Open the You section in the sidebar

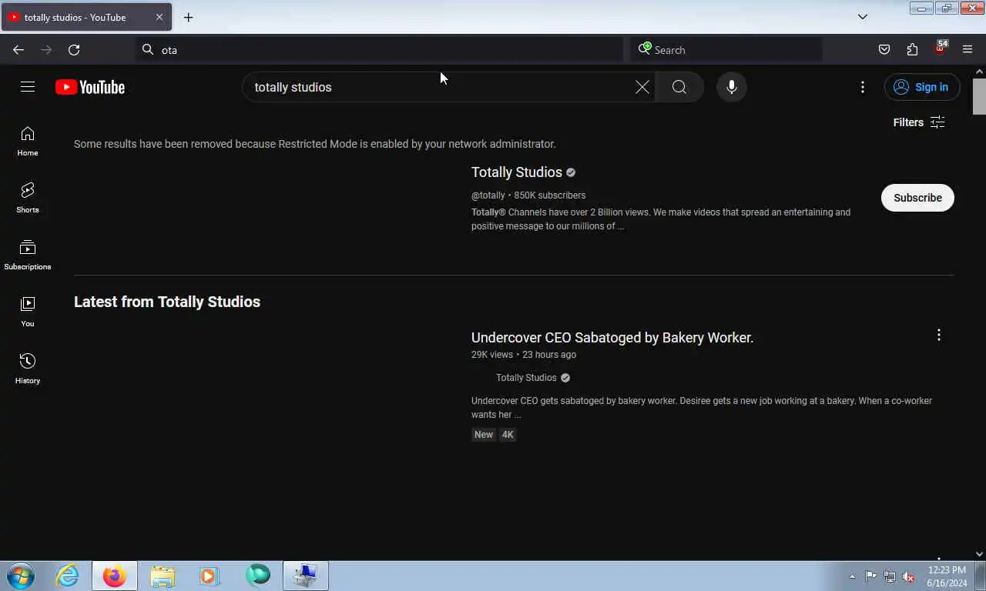(x=28, y=312)
